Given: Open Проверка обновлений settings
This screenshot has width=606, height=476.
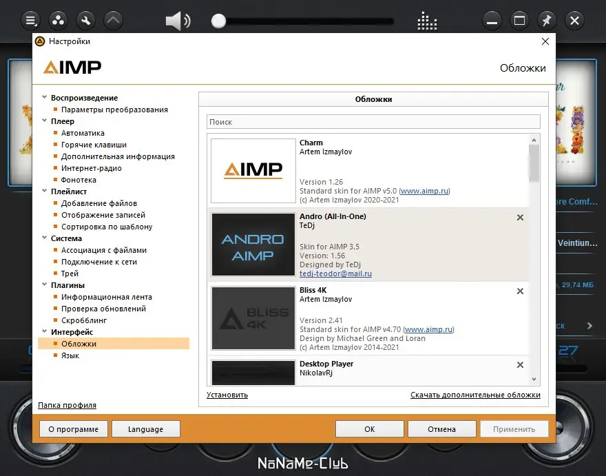Looking at the screenshot, I should coord(103,309).
